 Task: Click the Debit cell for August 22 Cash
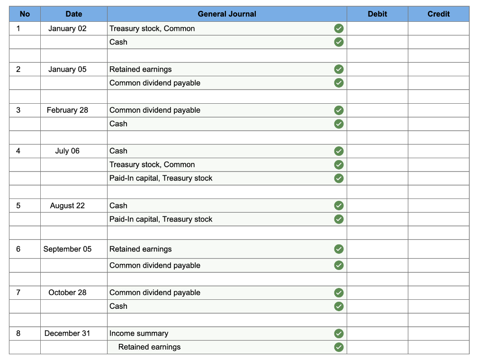[377, 206]
